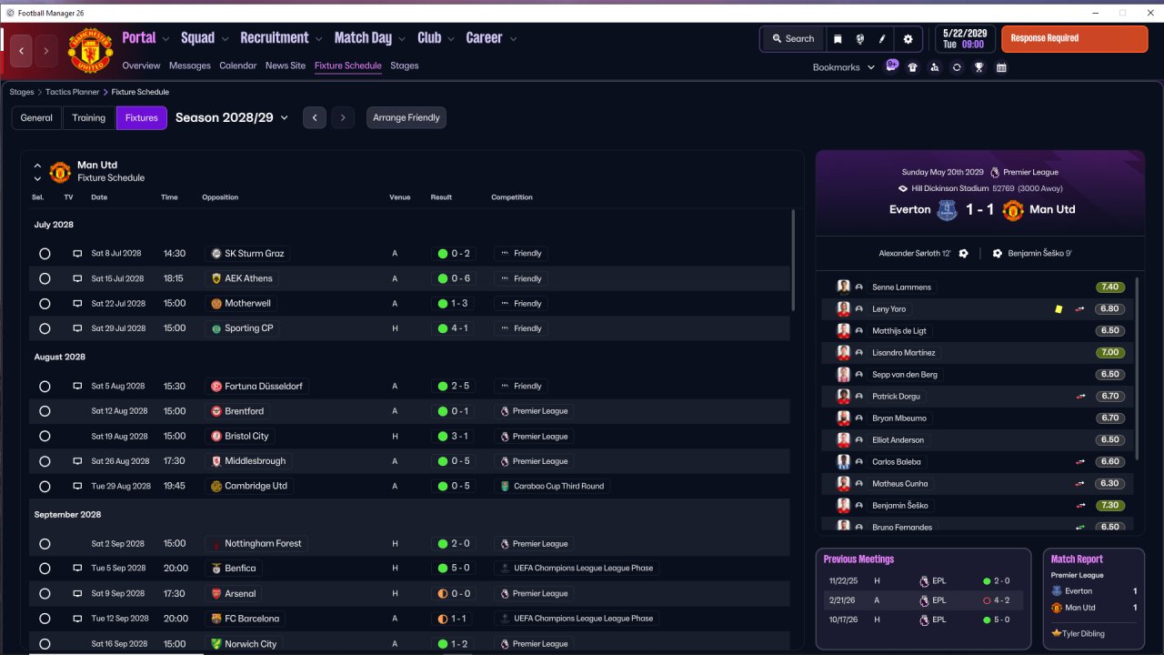Image resolution: width=1164 pixels, height=655 pixels.
Task: Open the globe world icon
Action: 860,39
